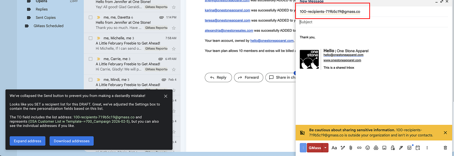Click the One Stone logo in the signature
Image resolution: width=454 pixels, height=156 pixels.
click(x=309, y=60)
